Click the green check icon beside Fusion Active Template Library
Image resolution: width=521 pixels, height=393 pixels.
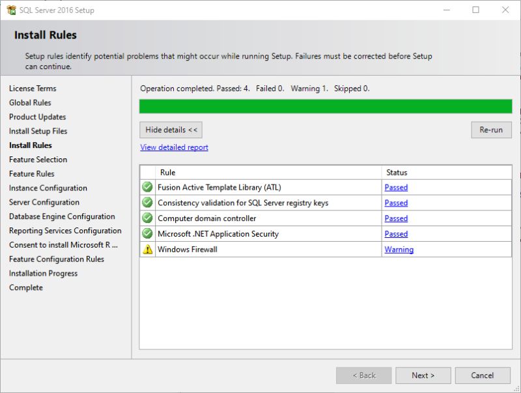tap(148, 187)
